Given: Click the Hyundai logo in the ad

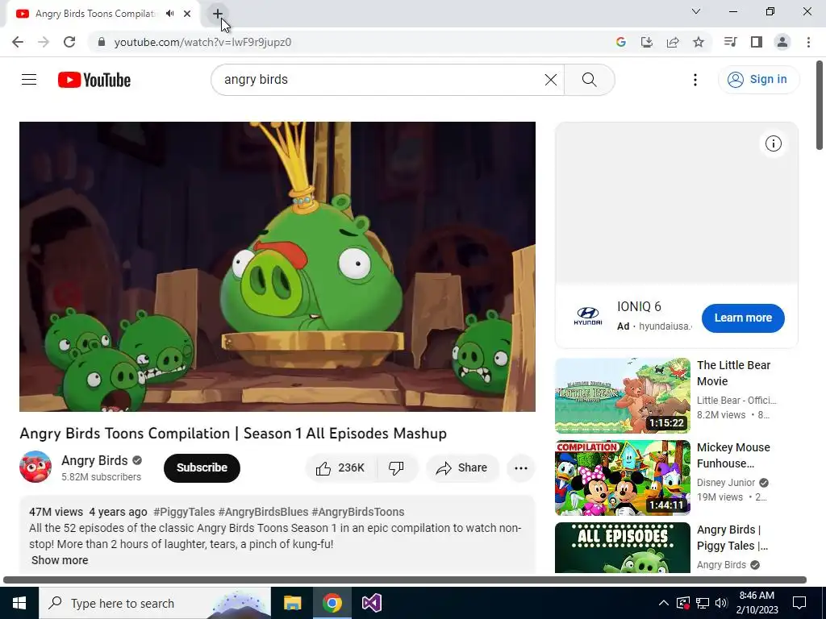Looking at the screenshot, I should tap(587, 316).
